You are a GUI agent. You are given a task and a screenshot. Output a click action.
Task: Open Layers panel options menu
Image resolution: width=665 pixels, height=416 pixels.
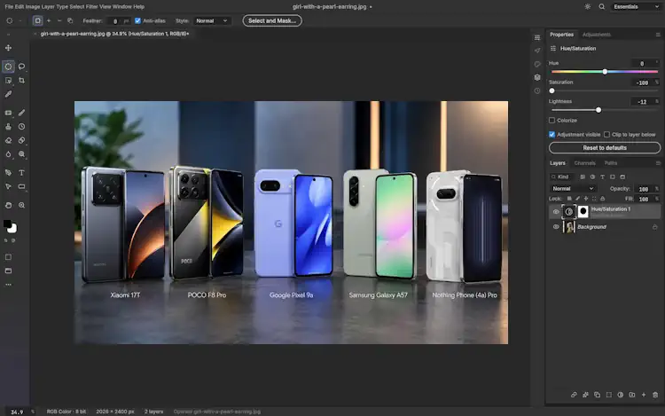tap(658, 163)
